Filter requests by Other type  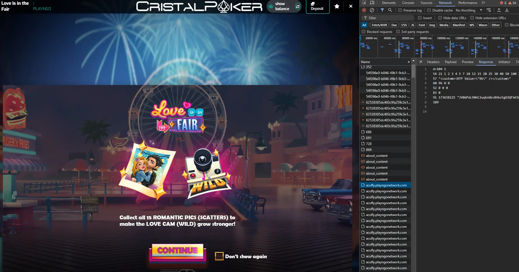pos(496,25)
